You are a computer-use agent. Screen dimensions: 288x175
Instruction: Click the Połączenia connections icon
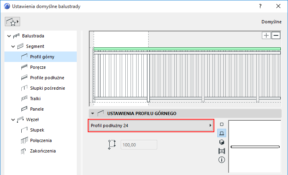24,140
